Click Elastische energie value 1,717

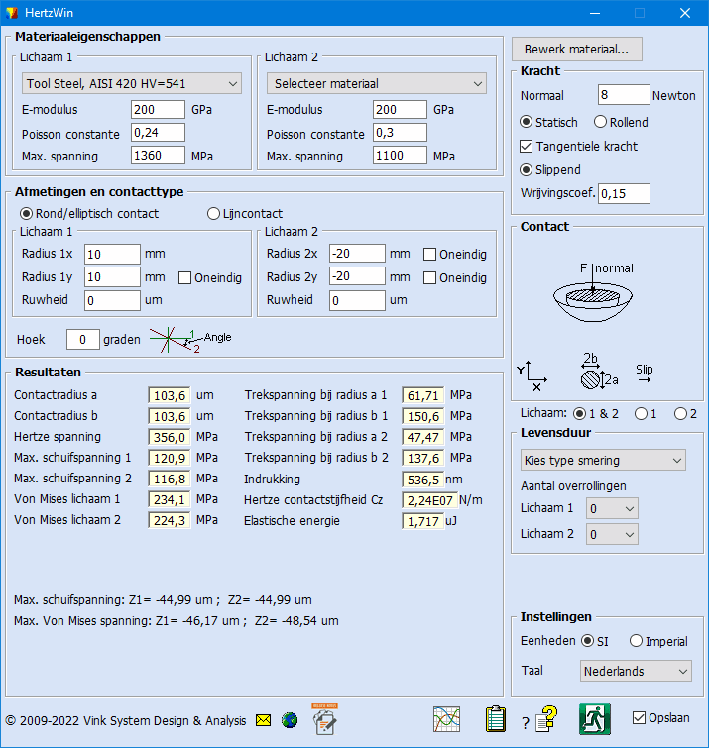pos(423,521)
